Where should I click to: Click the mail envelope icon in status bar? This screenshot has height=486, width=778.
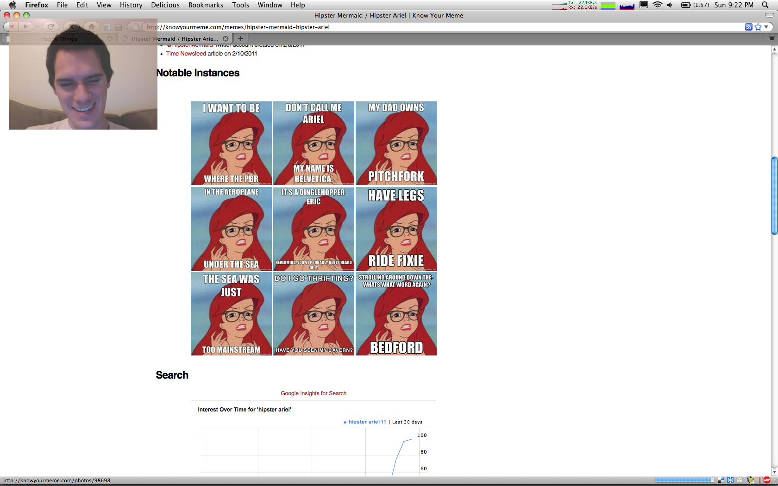(x=740, y=480)
